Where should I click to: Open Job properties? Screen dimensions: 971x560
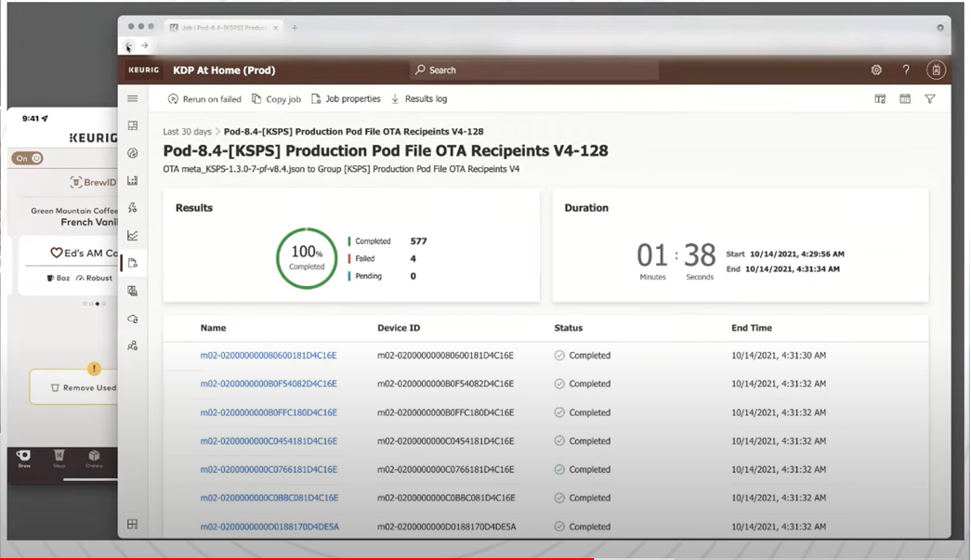tap(346, 99)
